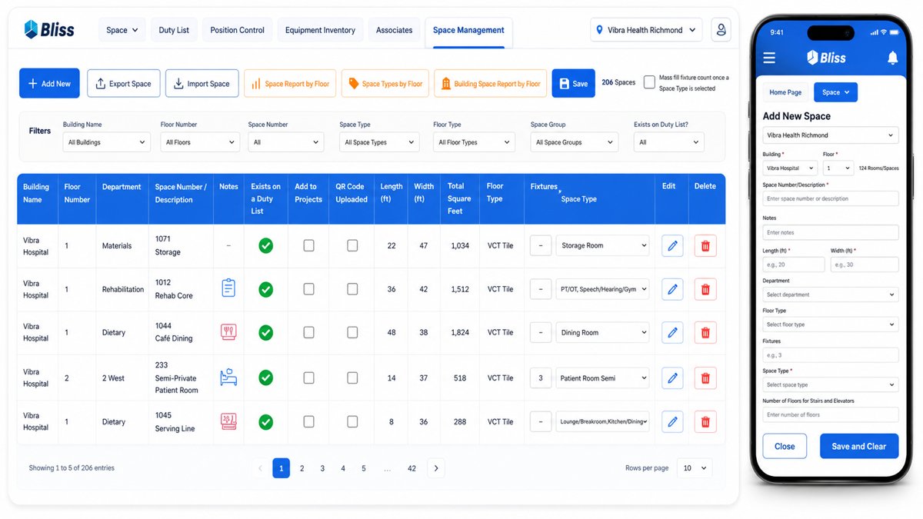Click the Import Space button
Screen dimensions: 923x519
coord(202,83)
